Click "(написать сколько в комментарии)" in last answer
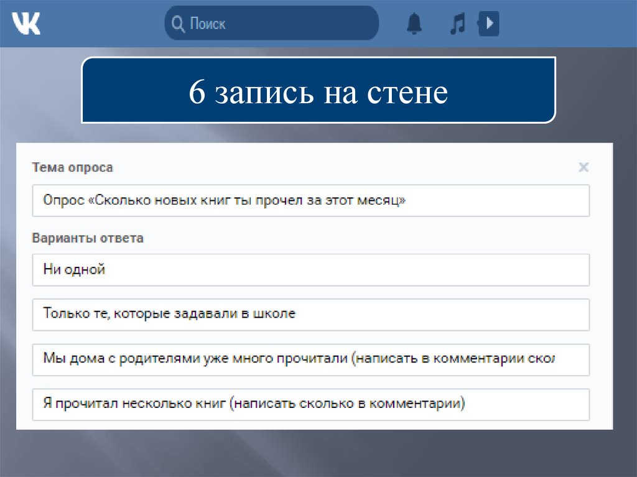Screen dimensions: 637x477 (347, 404)
